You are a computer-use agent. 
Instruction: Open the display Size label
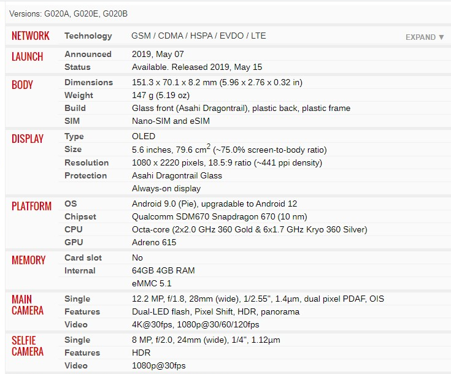[x=73, y=149]
